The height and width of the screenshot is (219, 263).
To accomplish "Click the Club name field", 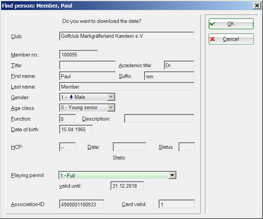I will pos(127,36).
